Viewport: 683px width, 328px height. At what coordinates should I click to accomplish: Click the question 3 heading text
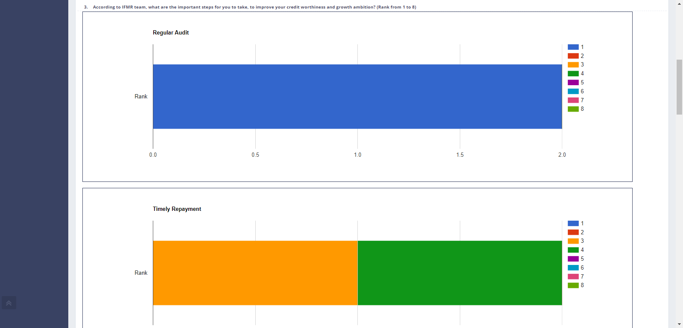pyautogui.click(x=254, y=7)
